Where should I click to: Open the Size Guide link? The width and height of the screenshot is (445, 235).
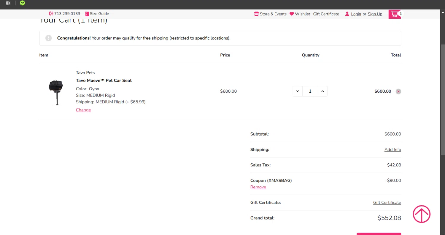tap(97, 14)
